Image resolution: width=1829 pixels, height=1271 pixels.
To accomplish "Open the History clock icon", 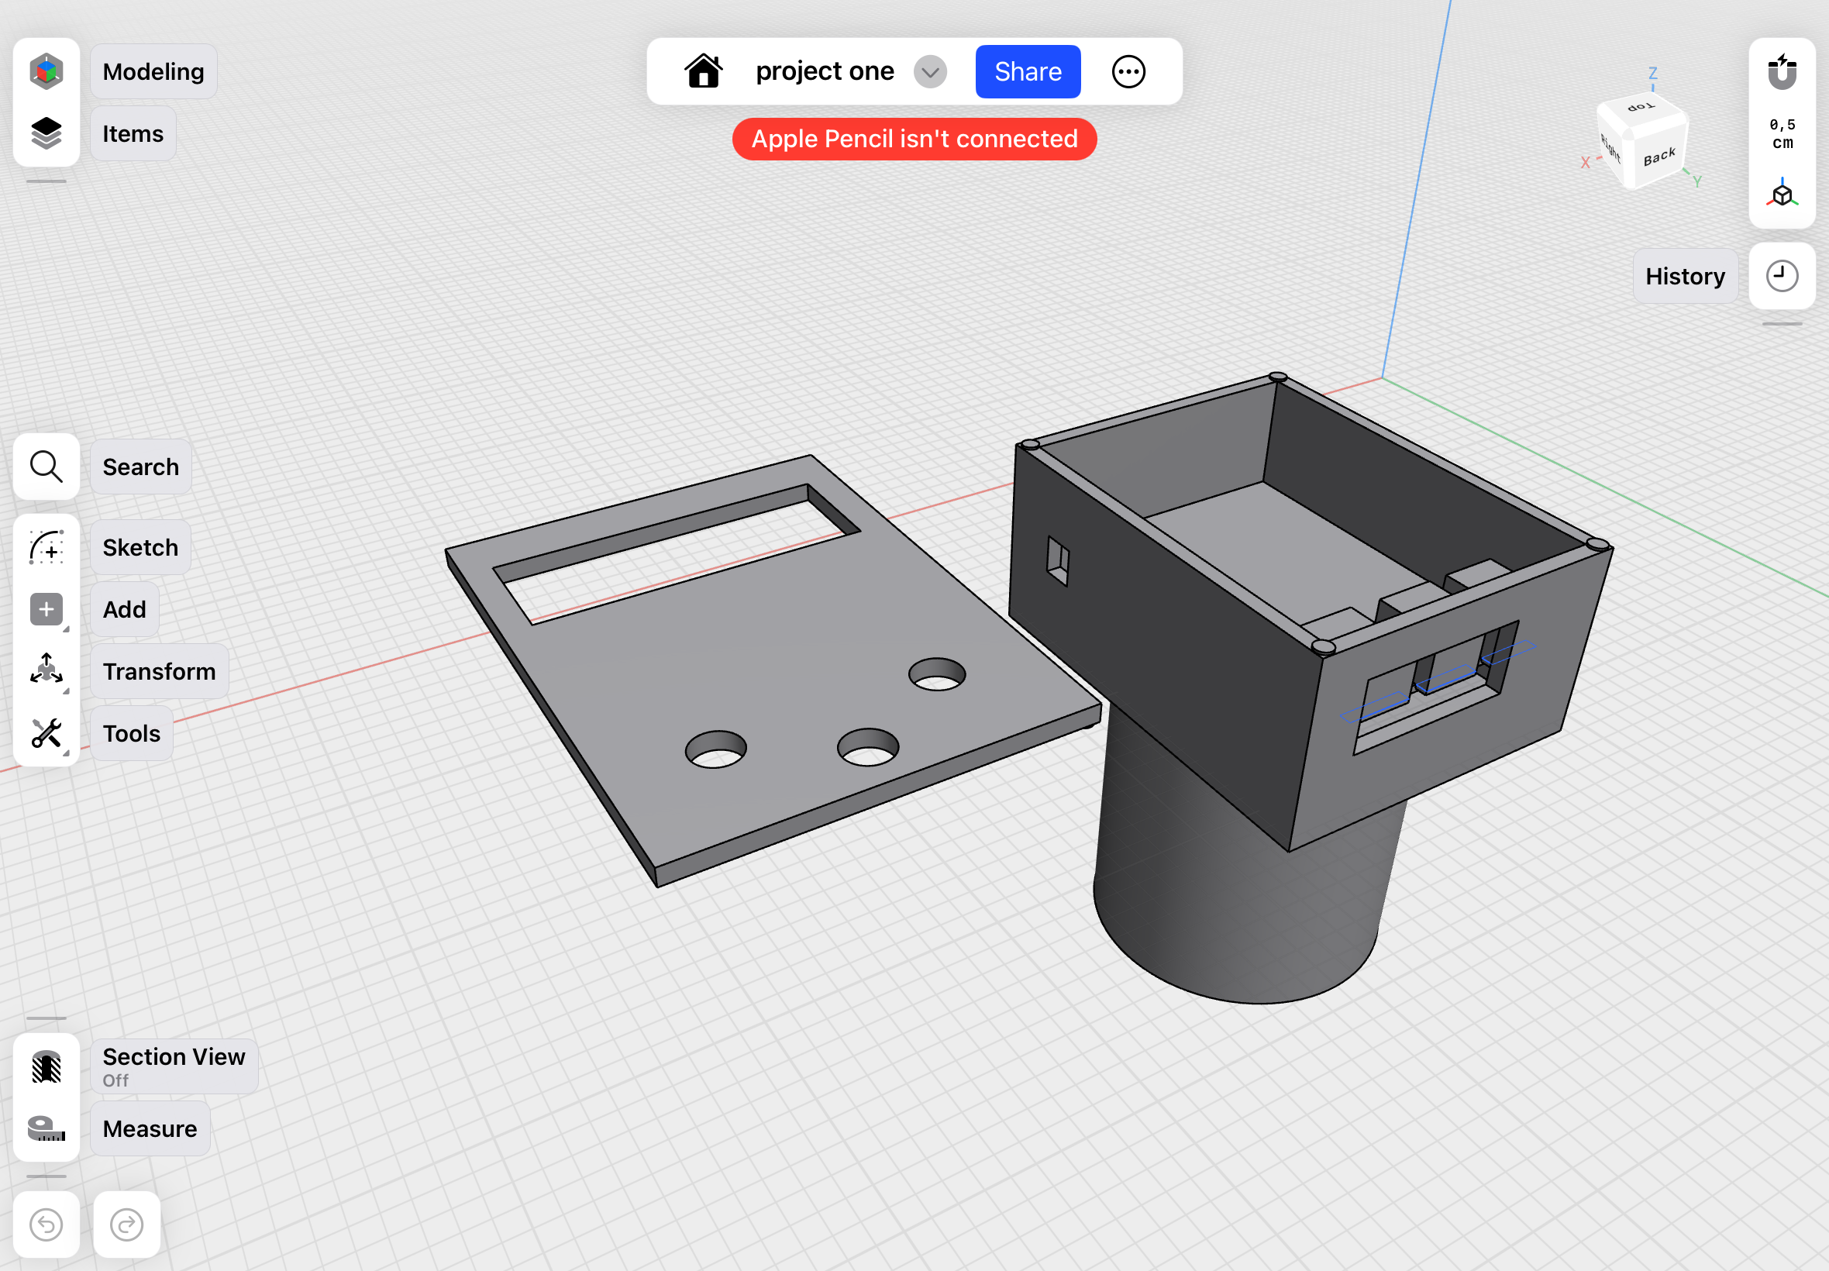I will (1782, 277).
